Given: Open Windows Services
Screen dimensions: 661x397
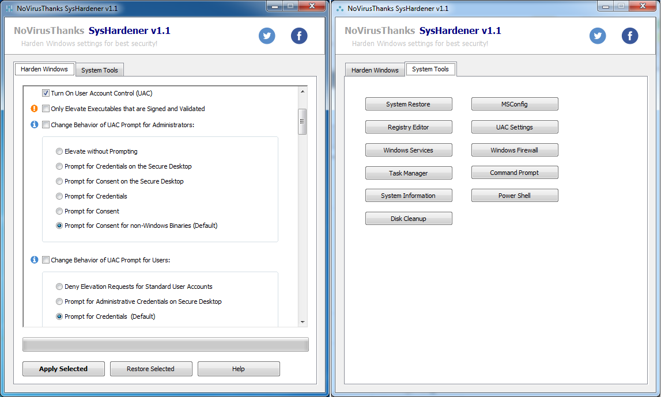Looking at the screenshot, I should [x=409, y=150].
